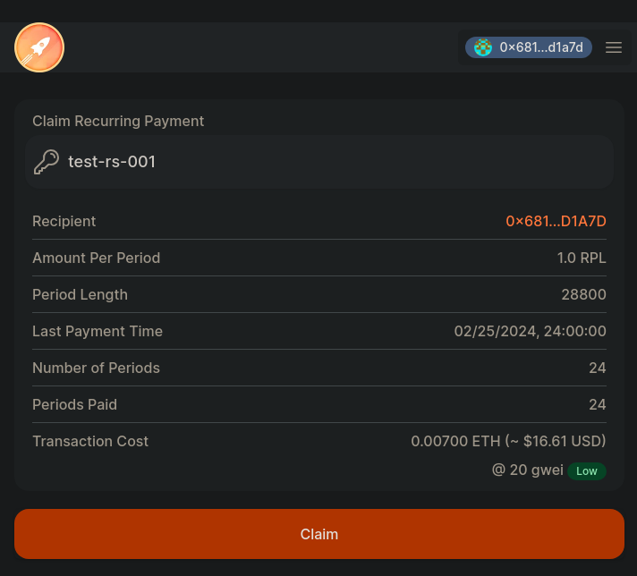Click the wallet avatar identicon

pyautogui.click(x=483, y=47)
